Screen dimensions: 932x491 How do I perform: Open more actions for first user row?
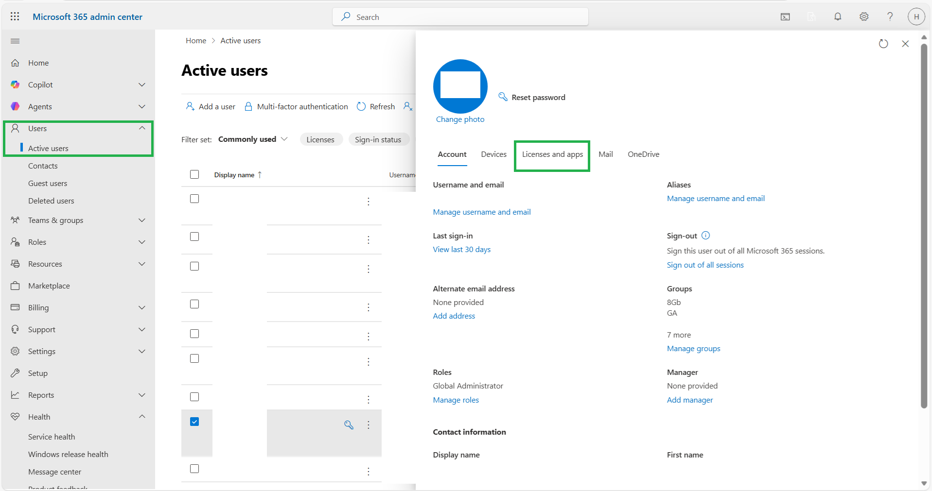click(x=369, y=202)
